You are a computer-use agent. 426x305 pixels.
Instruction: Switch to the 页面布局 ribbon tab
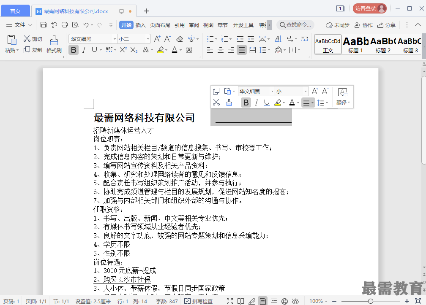point(160,25)
